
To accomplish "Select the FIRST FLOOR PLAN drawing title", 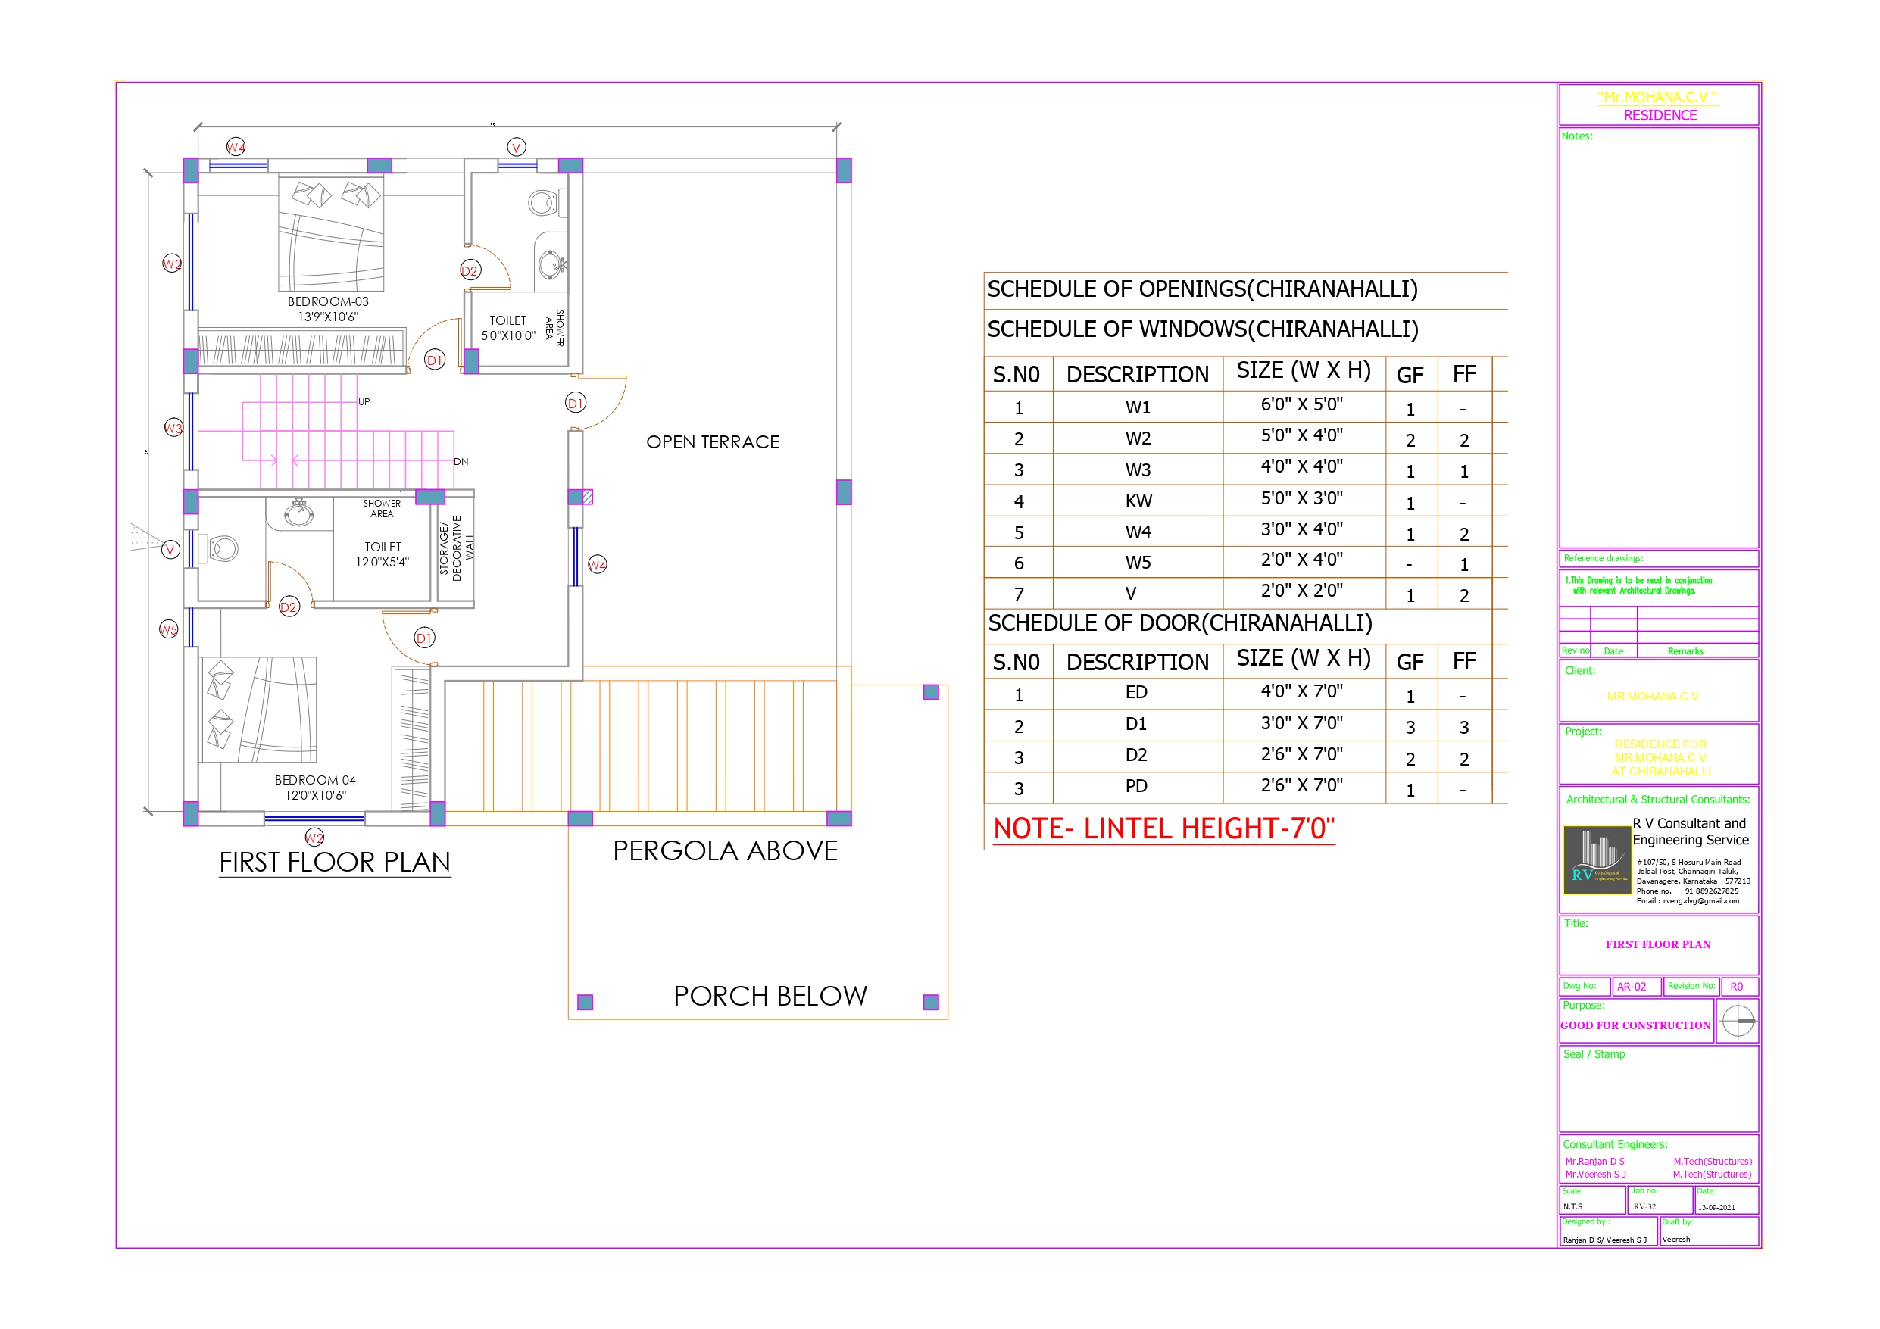I will click(335, 863).
